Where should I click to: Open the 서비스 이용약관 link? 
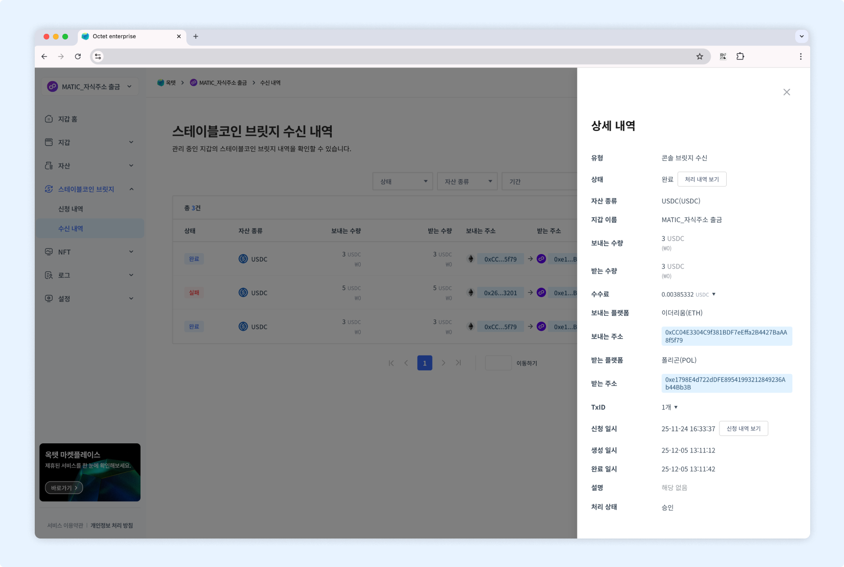pyautogui.click(x=65, y=525)
